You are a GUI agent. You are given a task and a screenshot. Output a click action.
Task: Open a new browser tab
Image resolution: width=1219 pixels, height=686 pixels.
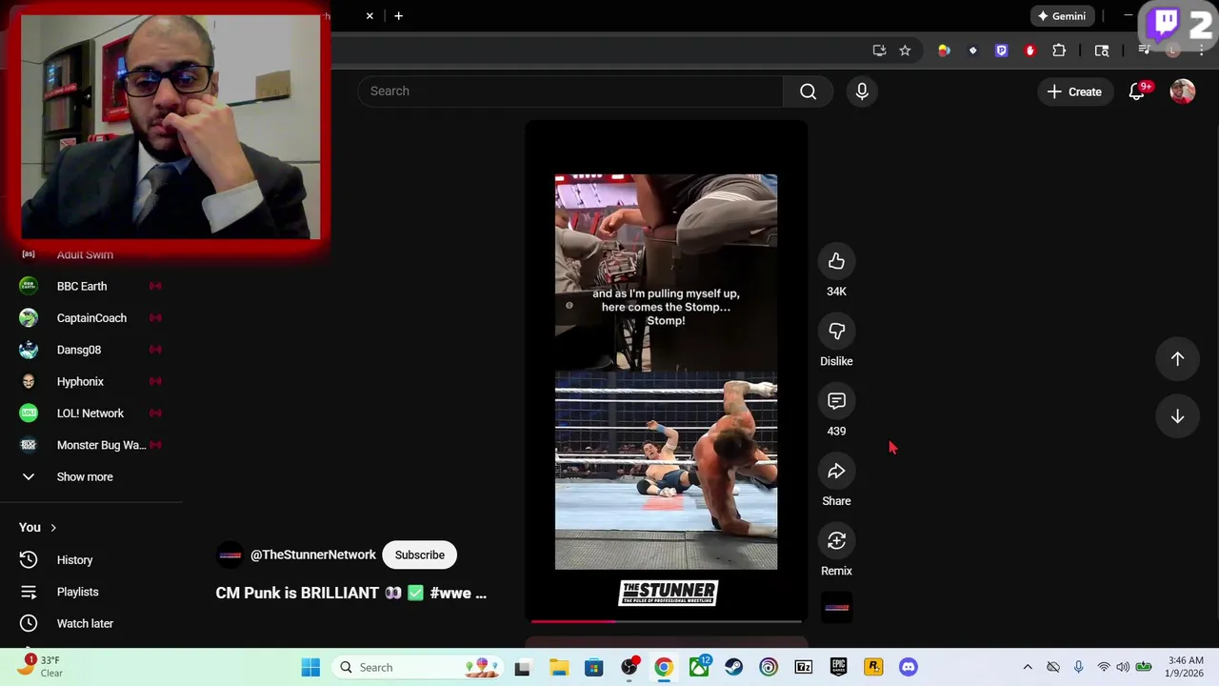pyautogui.click(x=398, y=15)
